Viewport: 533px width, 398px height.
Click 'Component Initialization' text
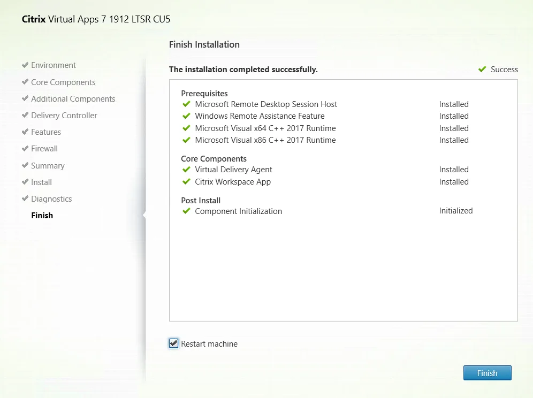(x=238, y=211)
